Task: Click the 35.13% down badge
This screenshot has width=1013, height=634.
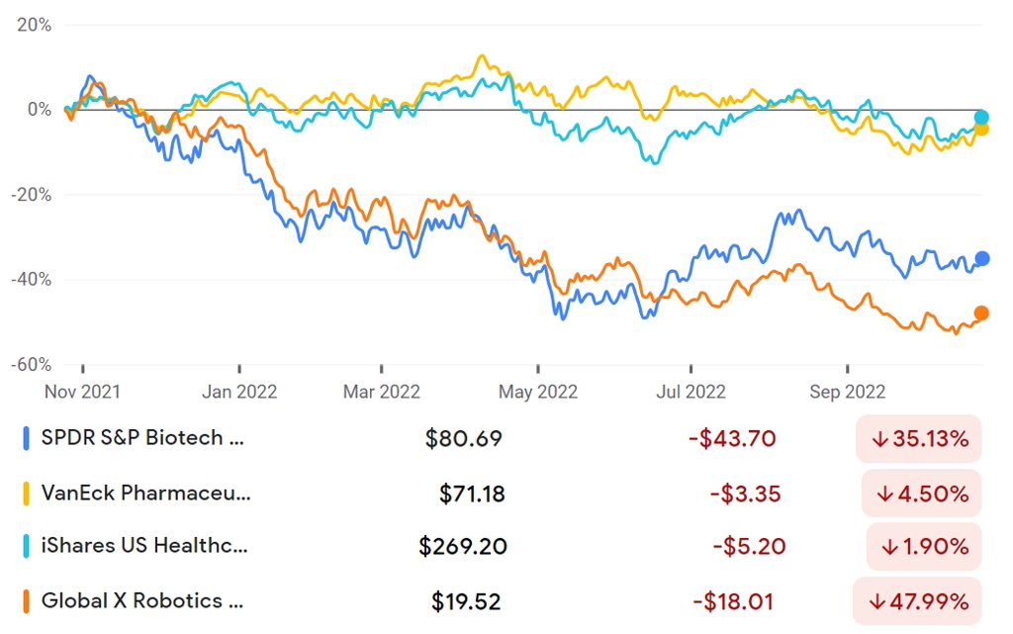Action: 919,439
